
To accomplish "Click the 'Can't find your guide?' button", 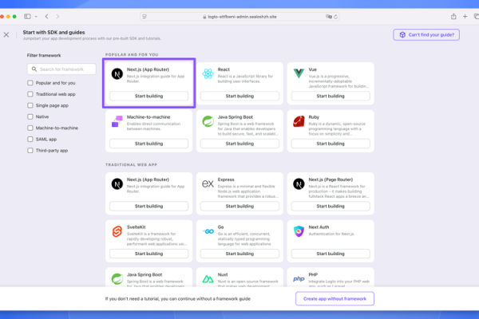I will click(426, 35).
